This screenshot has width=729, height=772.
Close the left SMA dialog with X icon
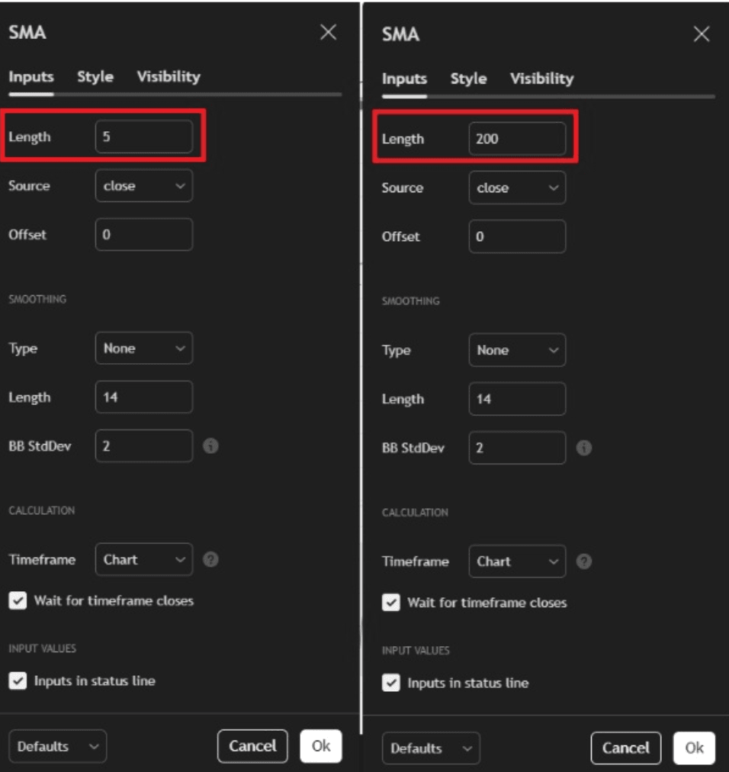328,32
